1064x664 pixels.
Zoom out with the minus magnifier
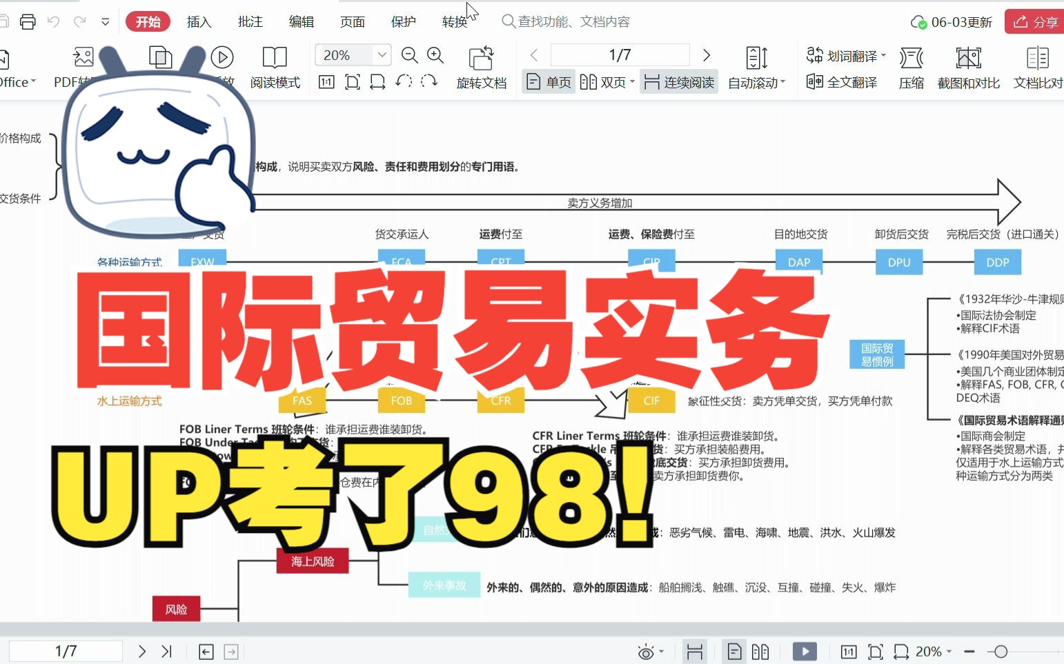[410, 55]
